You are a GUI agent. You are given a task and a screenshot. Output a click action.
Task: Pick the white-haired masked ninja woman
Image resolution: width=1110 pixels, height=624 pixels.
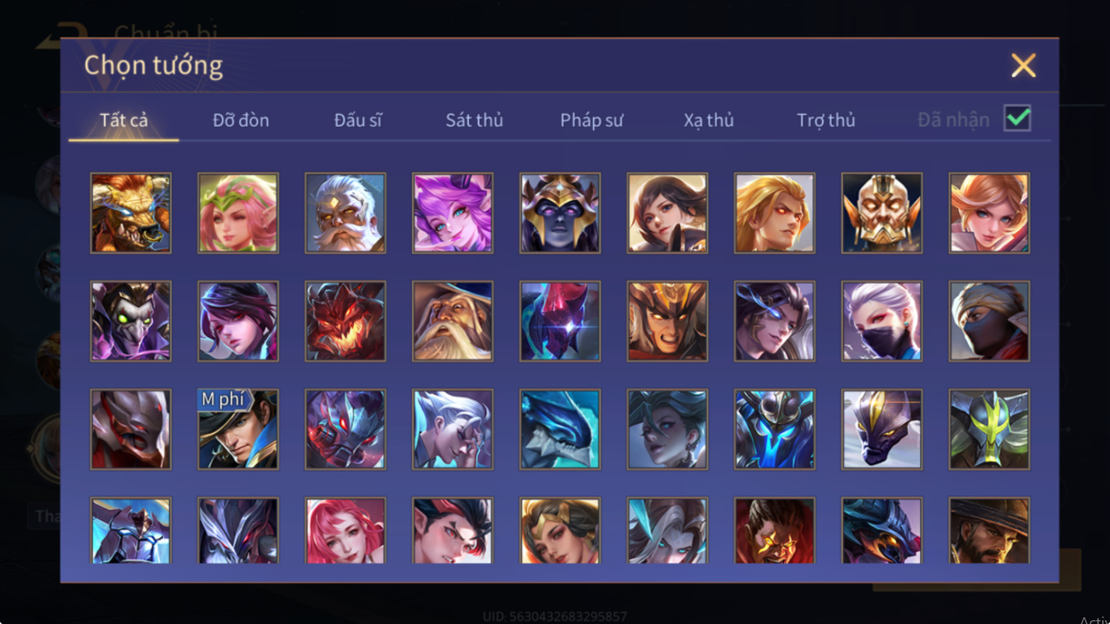(x=882, y=321)
